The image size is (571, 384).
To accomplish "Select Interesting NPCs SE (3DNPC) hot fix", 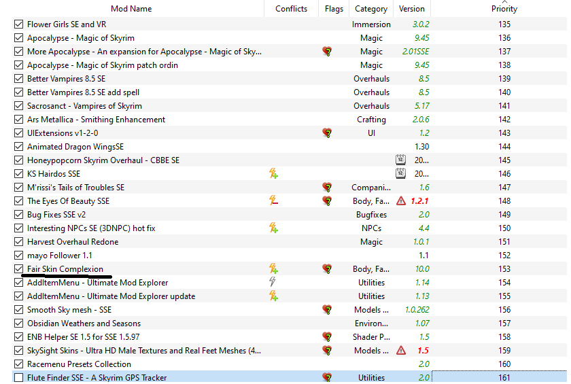I will click(x=91, y=228).
